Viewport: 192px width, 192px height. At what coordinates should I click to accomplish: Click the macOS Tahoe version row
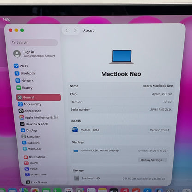point(120,130)
